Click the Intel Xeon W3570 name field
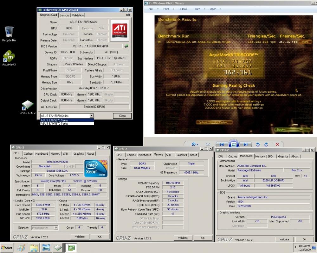The width and height of the screenshot is (317, 253). 57,162
